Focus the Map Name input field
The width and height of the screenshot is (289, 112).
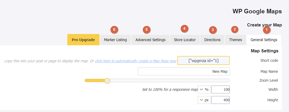[x=184, y=71]
